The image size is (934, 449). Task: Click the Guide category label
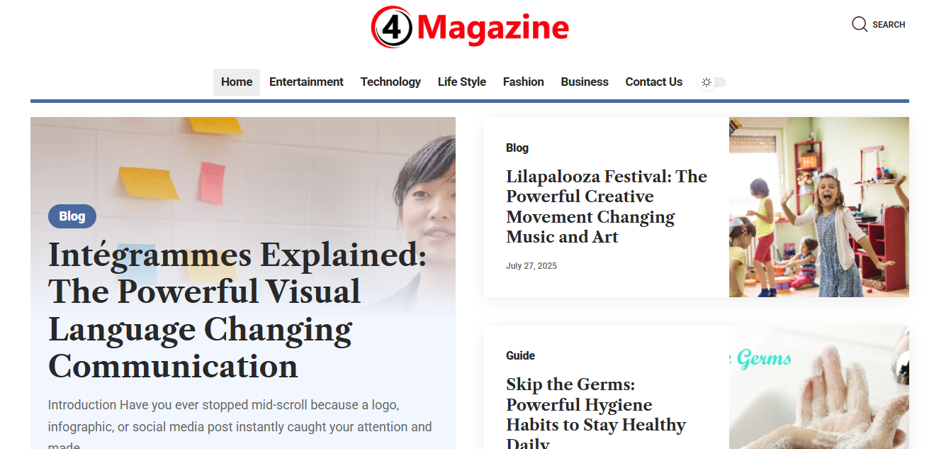tap(520, 355)
